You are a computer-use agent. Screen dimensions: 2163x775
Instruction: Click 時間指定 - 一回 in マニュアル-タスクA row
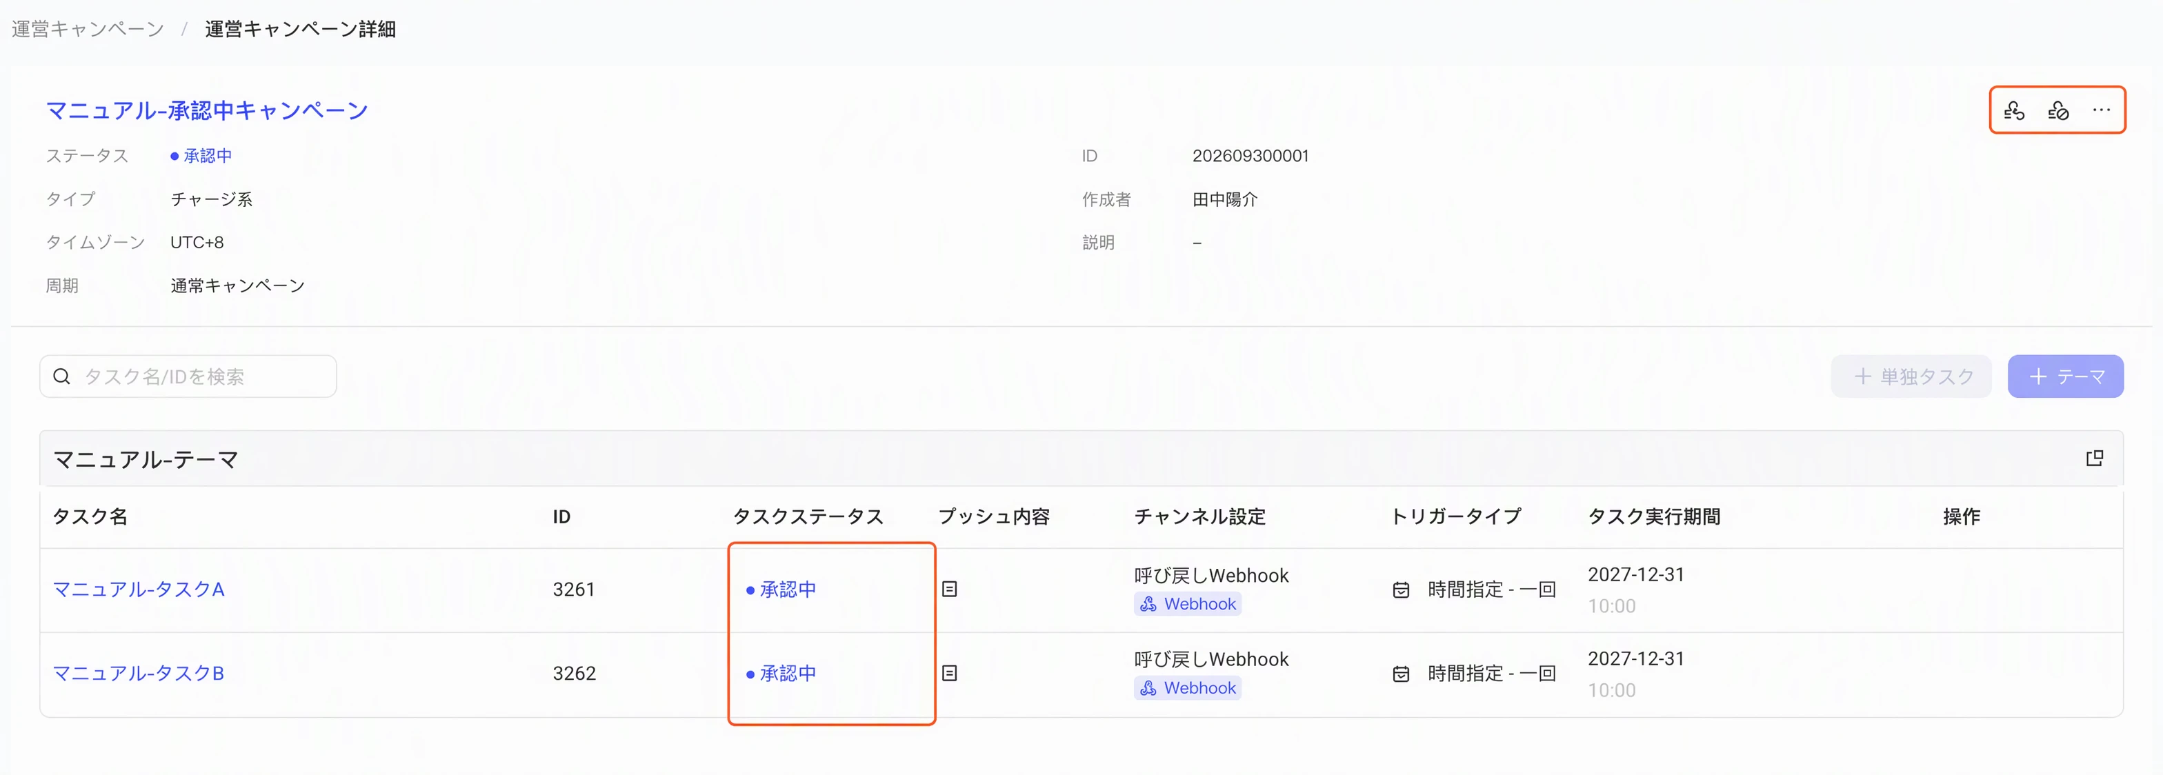[1491, 590]
